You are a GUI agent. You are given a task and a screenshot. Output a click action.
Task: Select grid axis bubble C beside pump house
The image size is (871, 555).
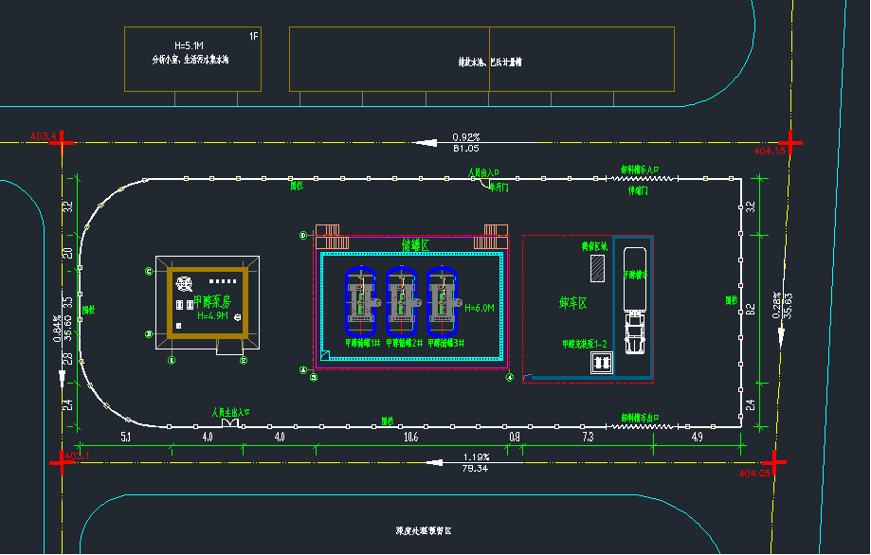(x=149, y=271)
